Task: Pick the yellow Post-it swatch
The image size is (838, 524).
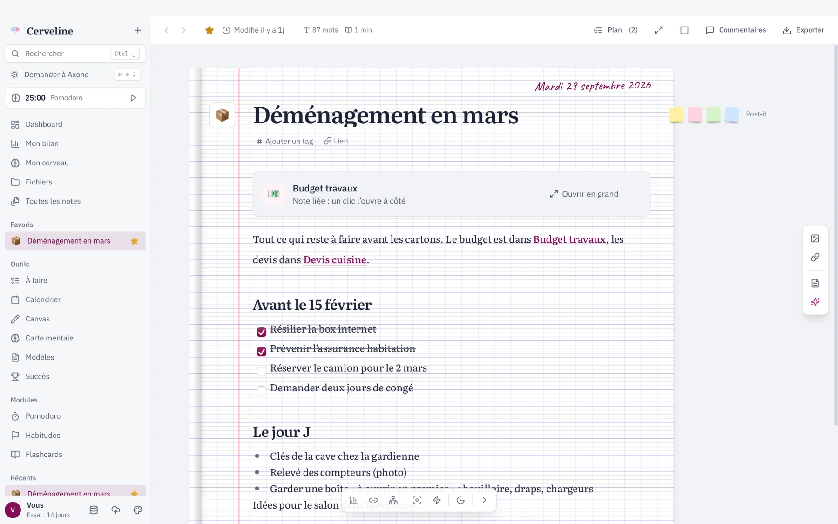Action: coord(676,115)
